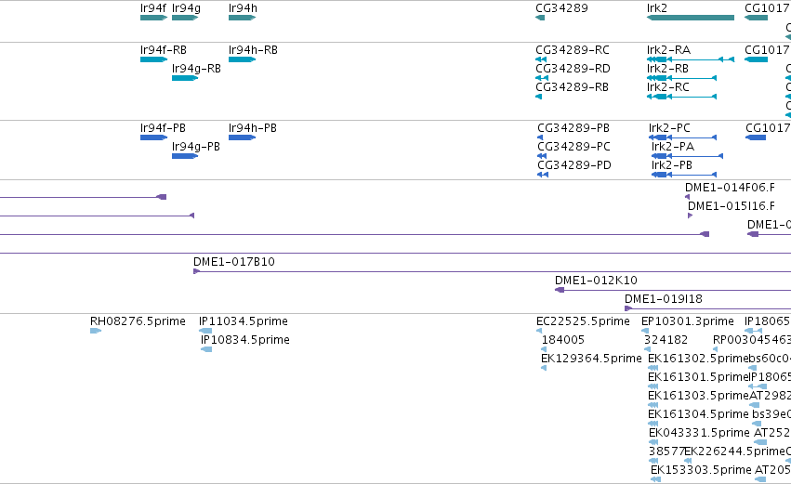This screenshot has height=484, width=791.
Task: Click the DME1-014F06.F BAC end label
Action: tap(730, 188)
